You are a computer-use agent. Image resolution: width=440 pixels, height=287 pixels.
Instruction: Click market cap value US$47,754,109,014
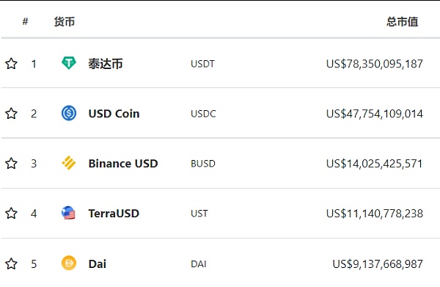click(374, 114)
